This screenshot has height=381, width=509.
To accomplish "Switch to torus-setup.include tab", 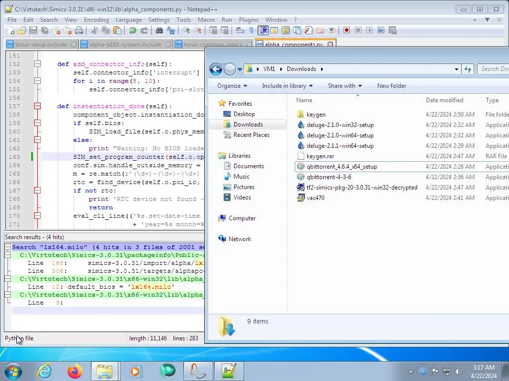I will pyautogui.click(x=41, y=44).
